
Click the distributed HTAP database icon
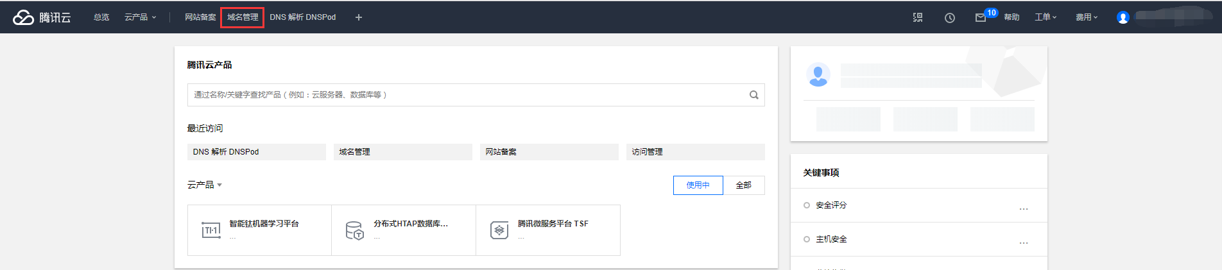[x=355, y=230]
